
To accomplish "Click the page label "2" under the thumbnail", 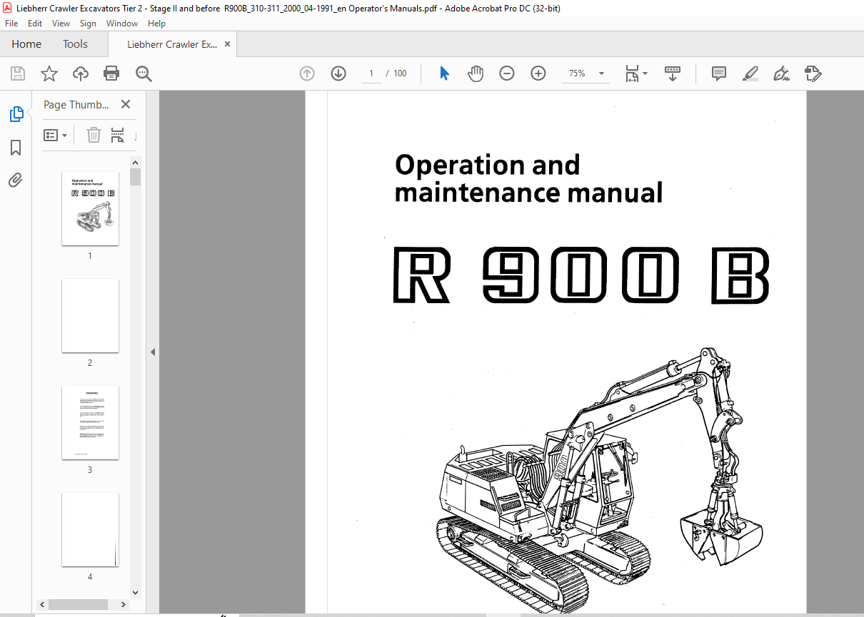I will click(x=90, y=362).
